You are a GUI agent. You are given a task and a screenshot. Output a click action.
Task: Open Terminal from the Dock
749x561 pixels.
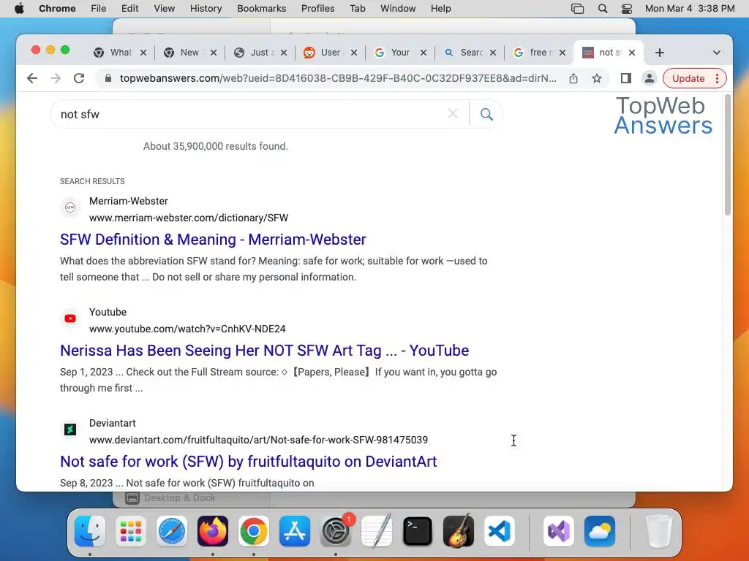(x=418, y=531)
